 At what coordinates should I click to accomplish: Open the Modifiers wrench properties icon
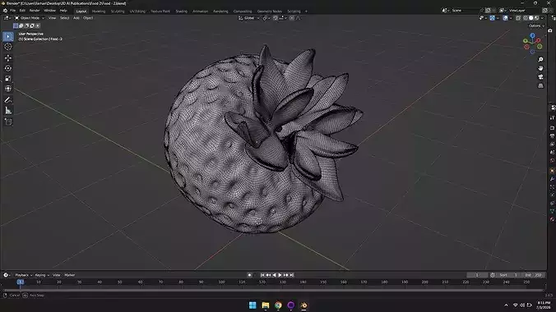tap(552, 178)
